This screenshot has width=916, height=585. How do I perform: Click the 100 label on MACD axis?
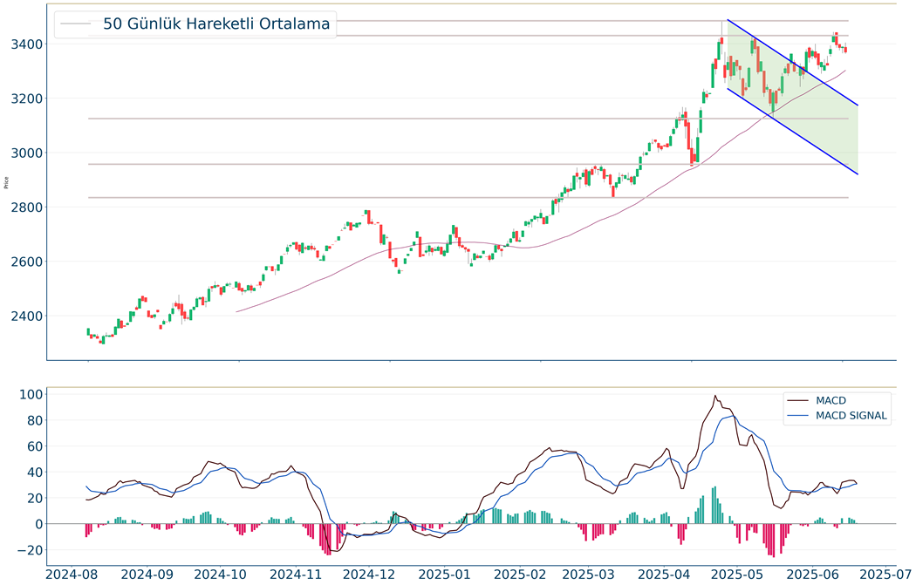(31, 395)
